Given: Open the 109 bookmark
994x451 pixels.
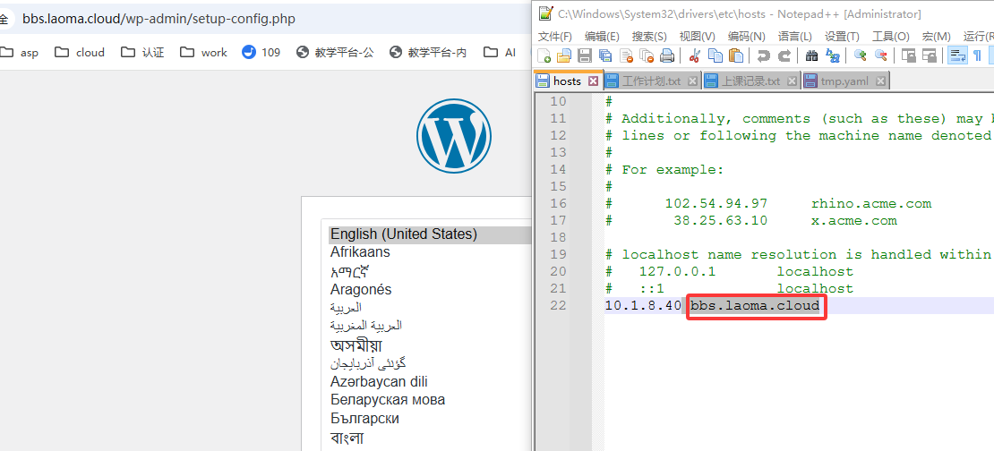Looking at the screenshot, I should [261, 52].
